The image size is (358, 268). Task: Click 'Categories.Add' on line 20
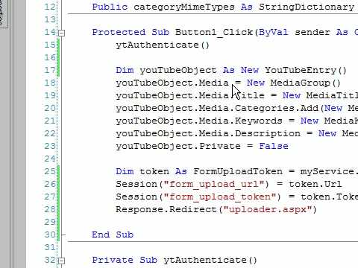pyautogui.click(x=277, y=109)
